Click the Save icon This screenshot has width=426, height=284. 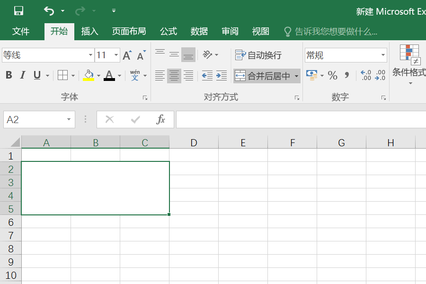coord(18,9)
